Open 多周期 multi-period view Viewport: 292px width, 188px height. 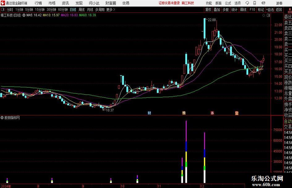click(x=100, y=10)
